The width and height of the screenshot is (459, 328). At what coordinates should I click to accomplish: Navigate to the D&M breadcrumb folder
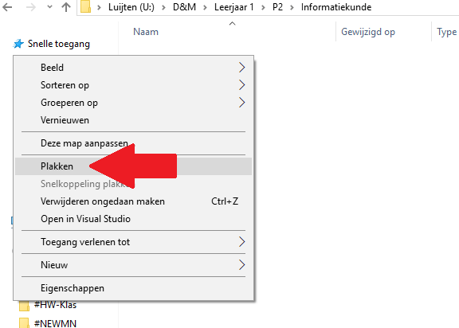tap(184, 7)
